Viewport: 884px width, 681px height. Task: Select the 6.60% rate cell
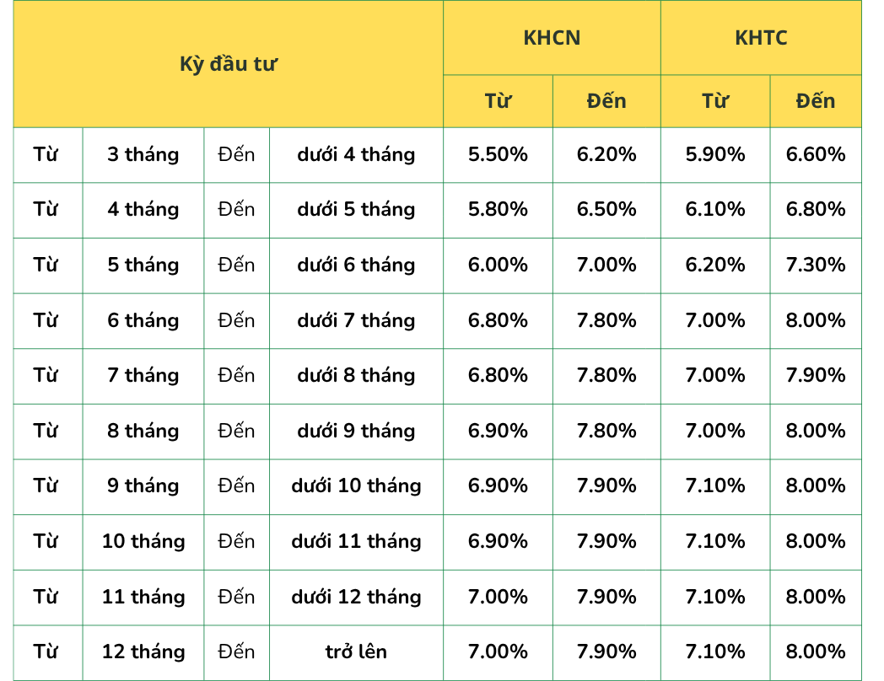click(x=815, y=154)
